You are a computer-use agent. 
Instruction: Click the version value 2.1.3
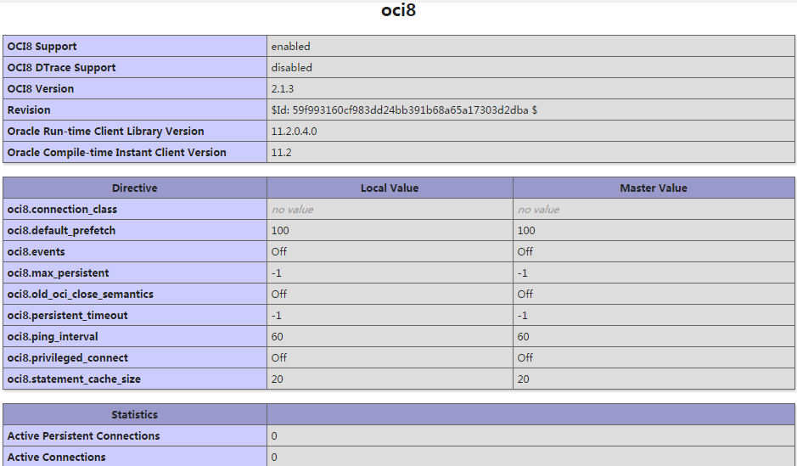tap(283, 89)
